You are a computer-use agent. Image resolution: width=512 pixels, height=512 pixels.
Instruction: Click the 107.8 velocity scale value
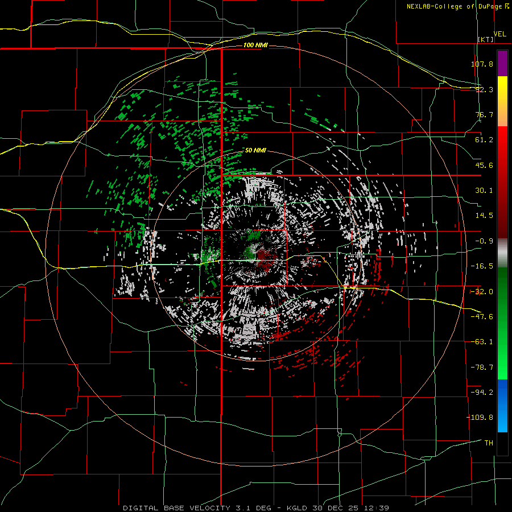(482, 64)
